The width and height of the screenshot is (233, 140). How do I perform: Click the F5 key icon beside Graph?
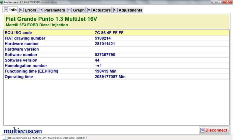click(x=70, y=10)
